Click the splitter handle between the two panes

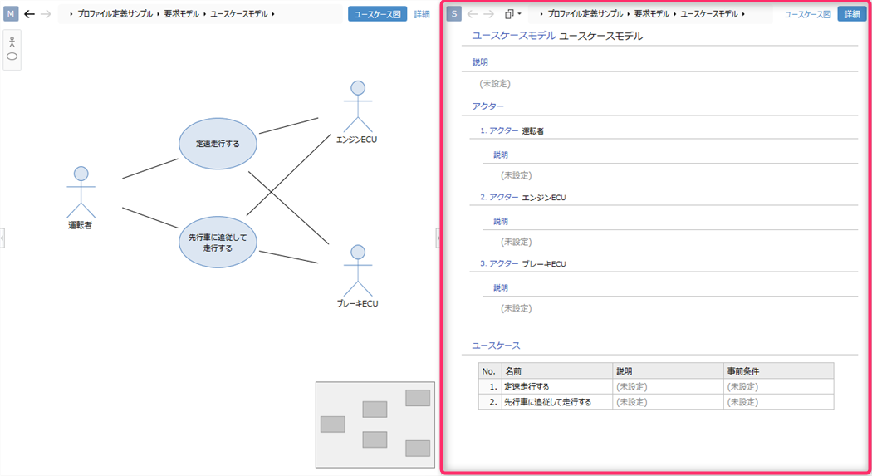click(438, 238)
